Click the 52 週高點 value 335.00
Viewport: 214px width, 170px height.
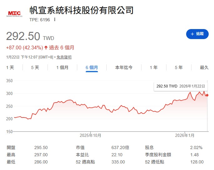[118, 162]
